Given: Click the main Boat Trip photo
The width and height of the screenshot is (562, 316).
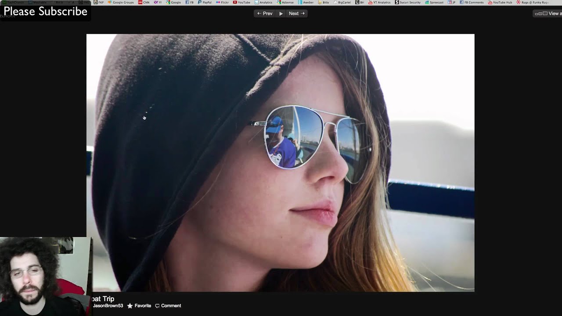Looking at the screenshot, I should 280,163.
